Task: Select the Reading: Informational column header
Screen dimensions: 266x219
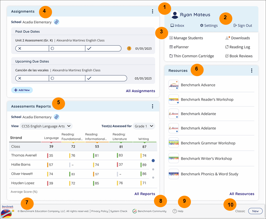Action: point(96,137)
